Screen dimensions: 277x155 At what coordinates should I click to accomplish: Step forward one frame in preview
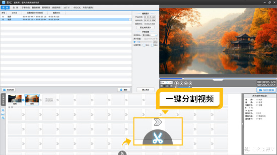pos(190,83)
